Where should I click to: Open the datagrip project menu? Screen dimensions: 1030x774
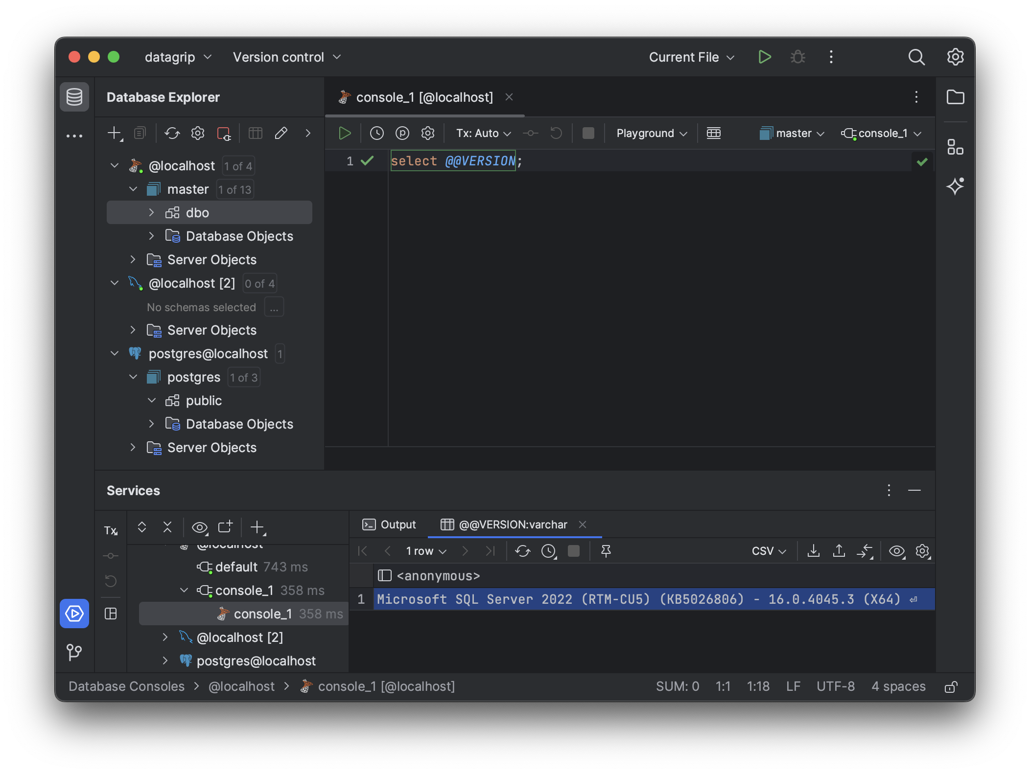(x=178, y=57)
